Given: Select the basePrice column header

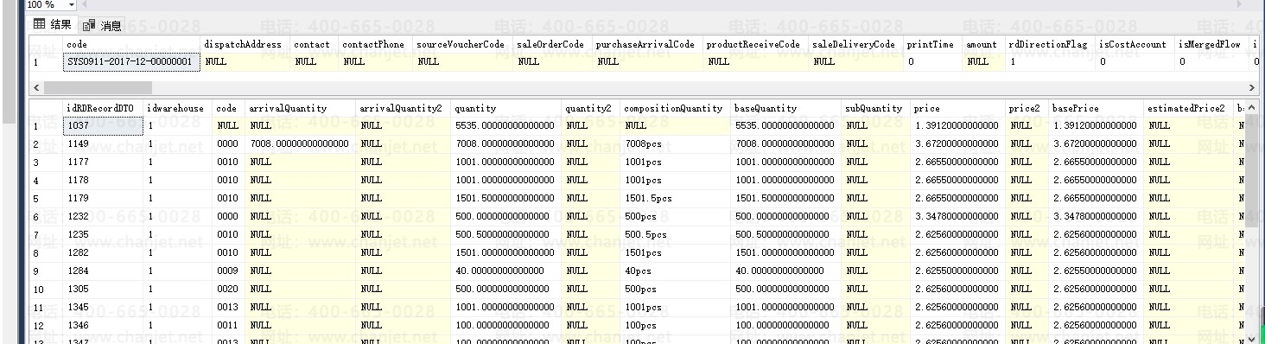Looking at the screenshot, I should (x=1096, y=108).
